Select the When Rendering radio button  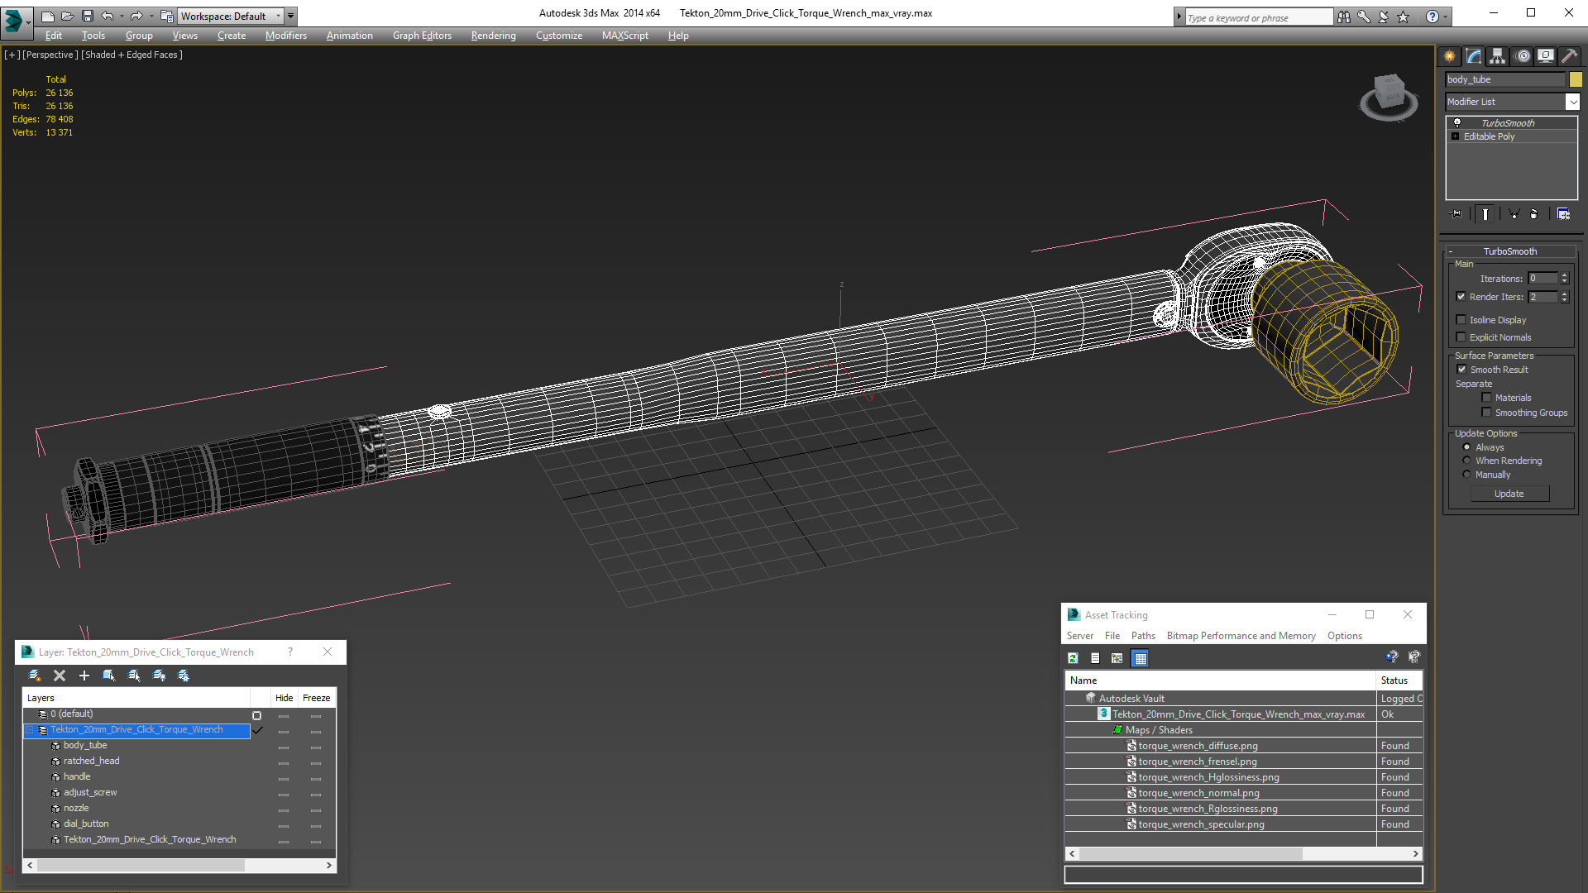(x=1466, y=461)
